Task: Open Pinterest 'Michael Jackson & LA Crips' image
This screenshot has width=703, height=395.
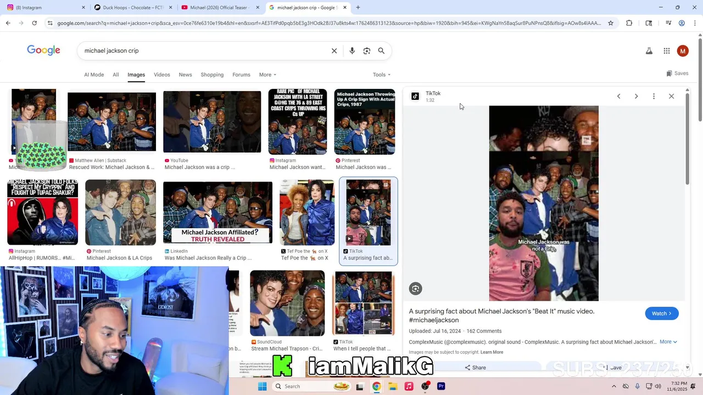Action: point(120,212)
